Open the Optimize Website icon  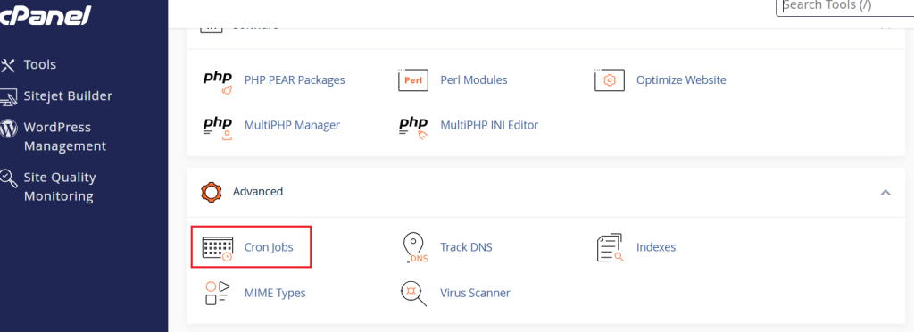pos(609,79)
